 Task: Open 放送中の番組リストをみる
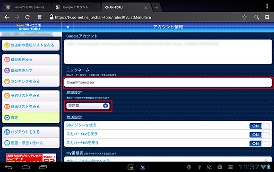(x=31, y=45)
